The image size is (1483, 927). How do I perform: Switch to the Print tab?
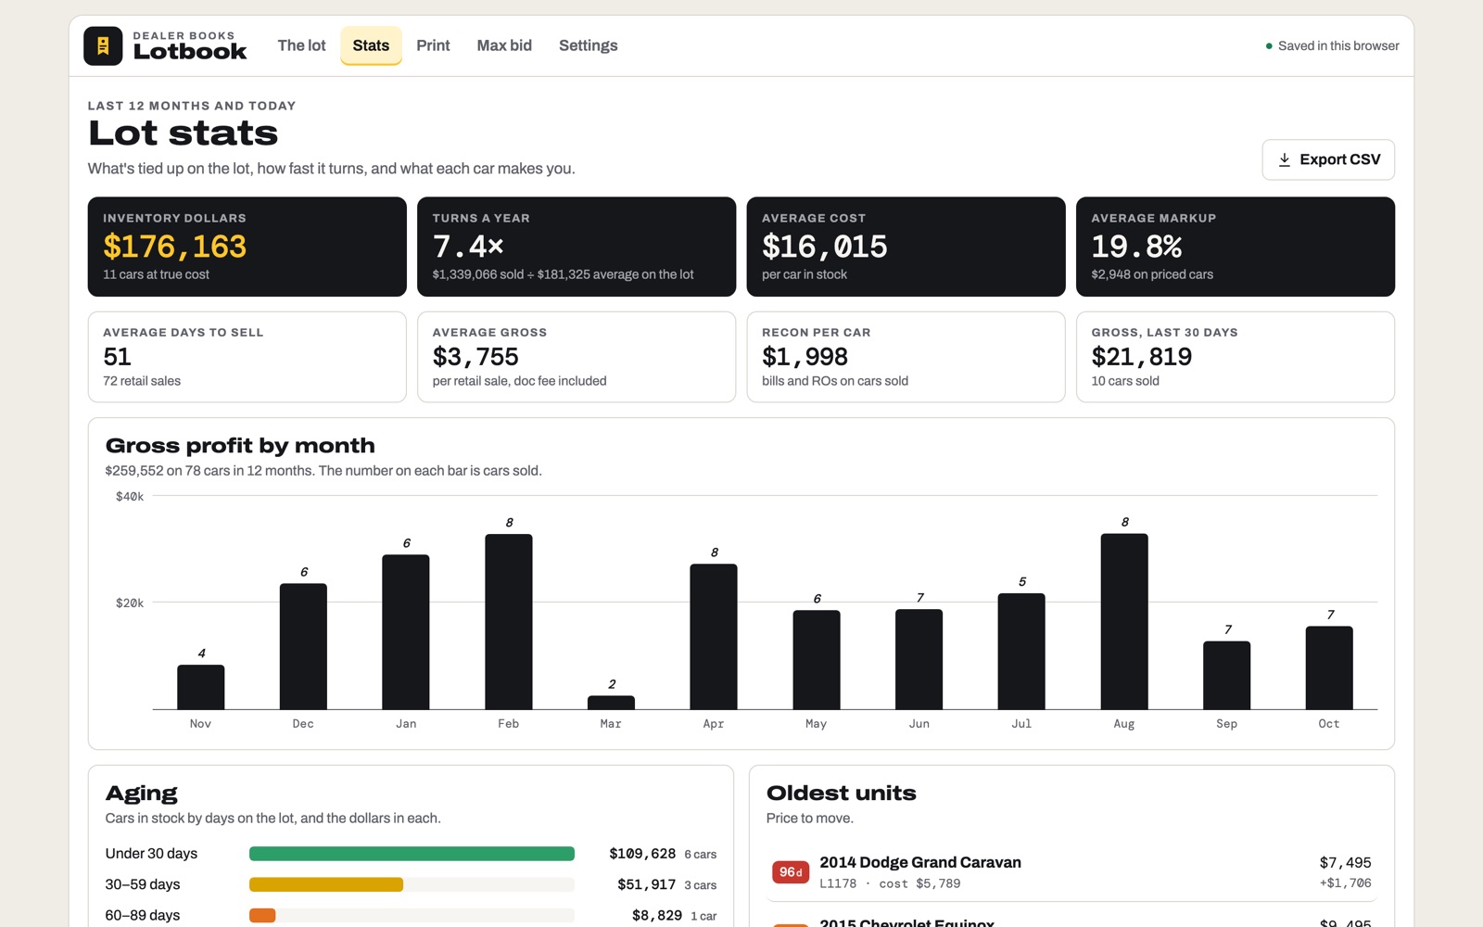433,45
